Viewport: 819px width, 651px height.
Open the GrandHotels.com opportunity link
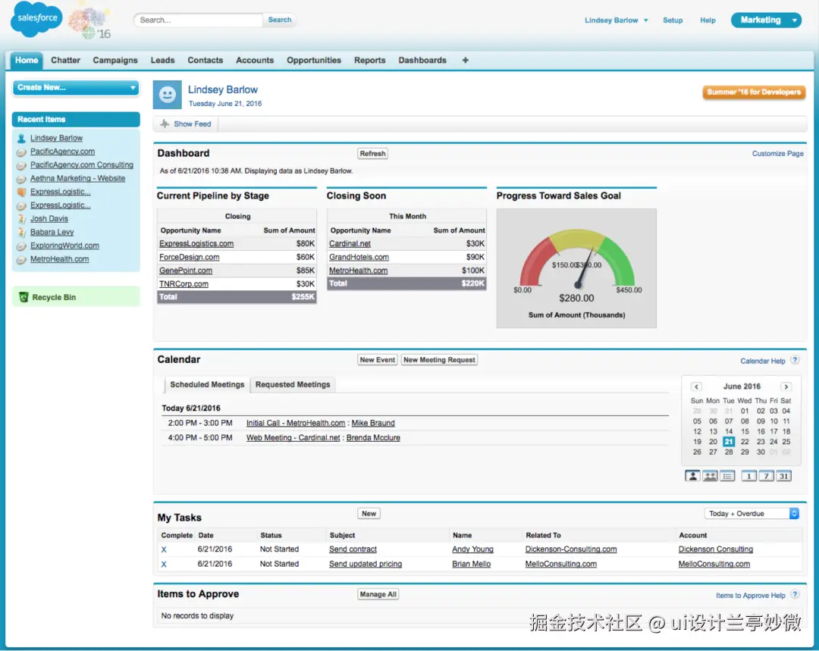click(x=359, y=258)
